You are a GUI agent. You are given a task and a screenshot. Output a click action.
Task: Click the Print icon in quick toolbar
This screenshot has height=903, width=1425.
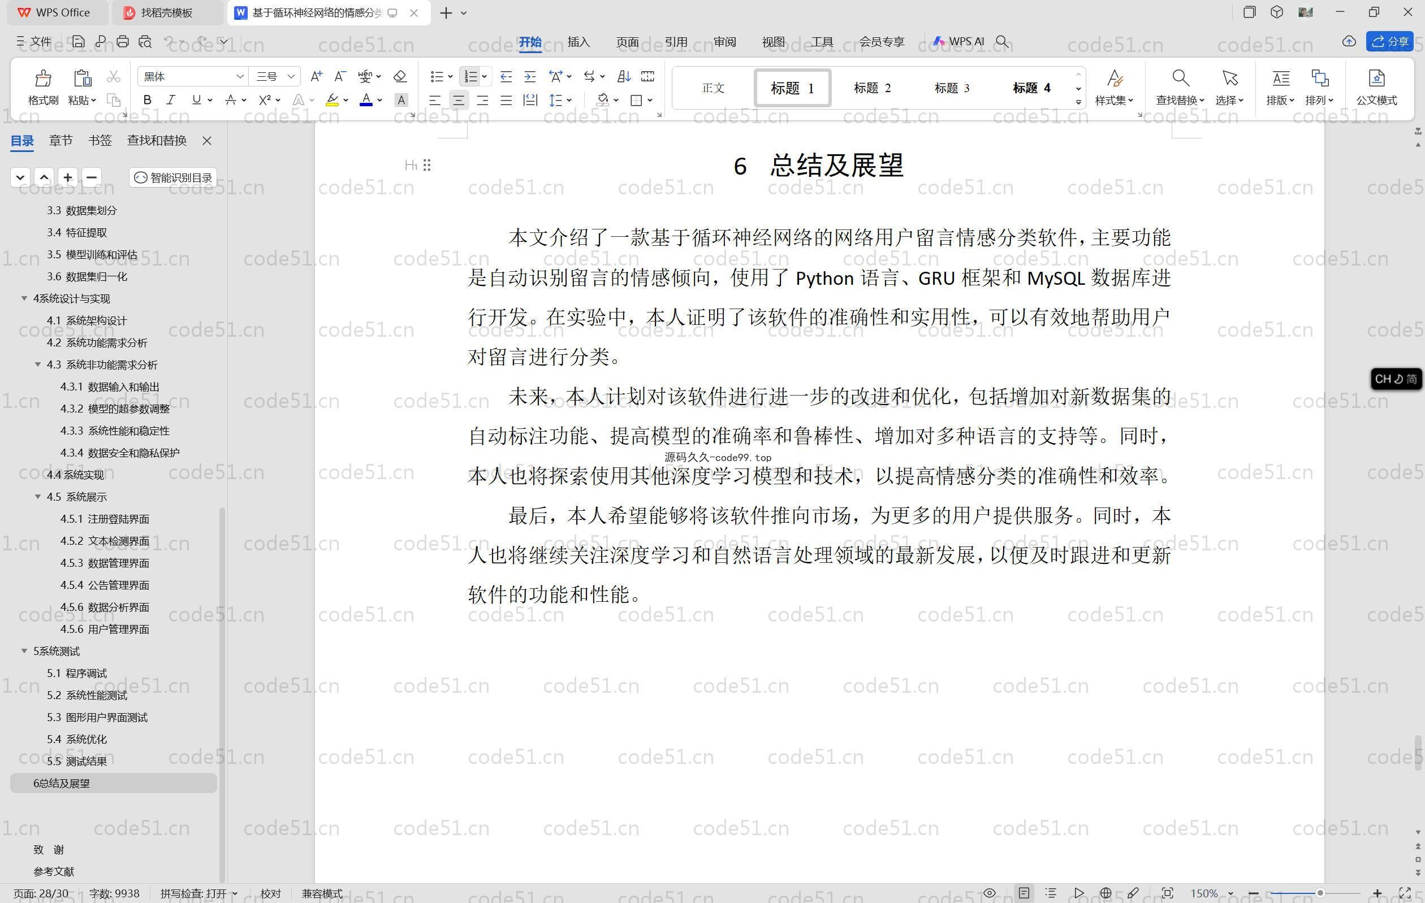point(123,41)
